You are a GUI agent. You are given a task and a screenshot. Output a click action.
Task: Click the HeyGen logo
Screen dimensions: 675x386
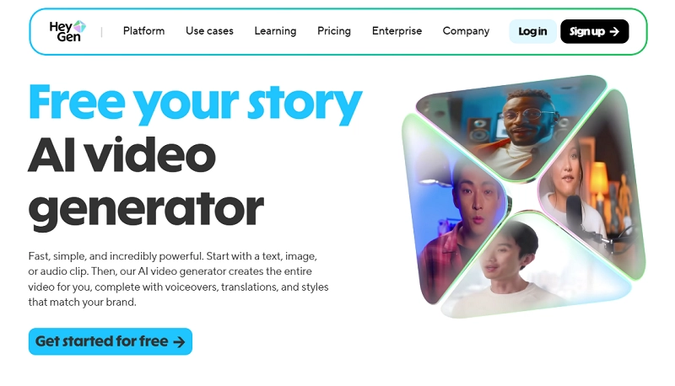coord(67,31)
